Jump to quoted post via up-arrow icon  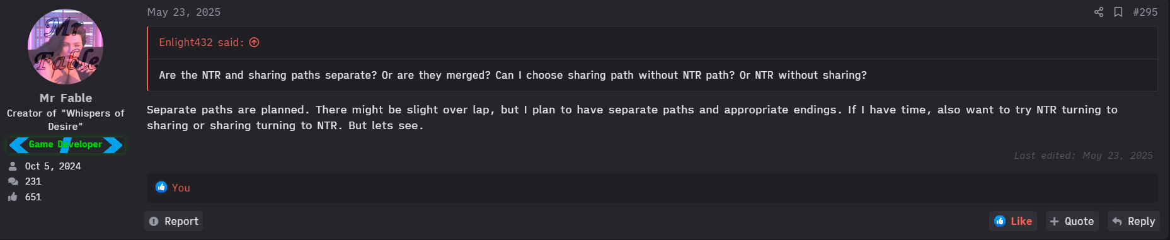point(255,42)
